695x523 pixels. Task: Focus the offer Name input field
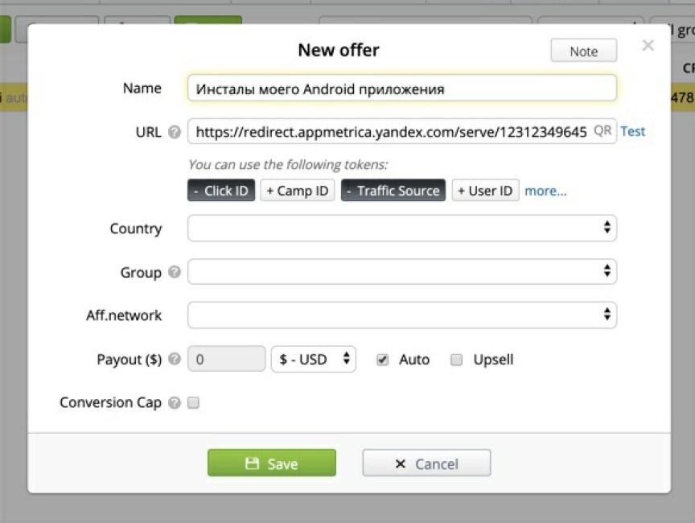pos(402,89)
